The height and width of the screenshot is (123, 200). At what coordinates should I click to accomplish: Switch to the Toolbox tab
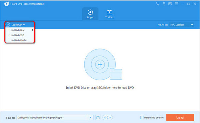[109, 14]
